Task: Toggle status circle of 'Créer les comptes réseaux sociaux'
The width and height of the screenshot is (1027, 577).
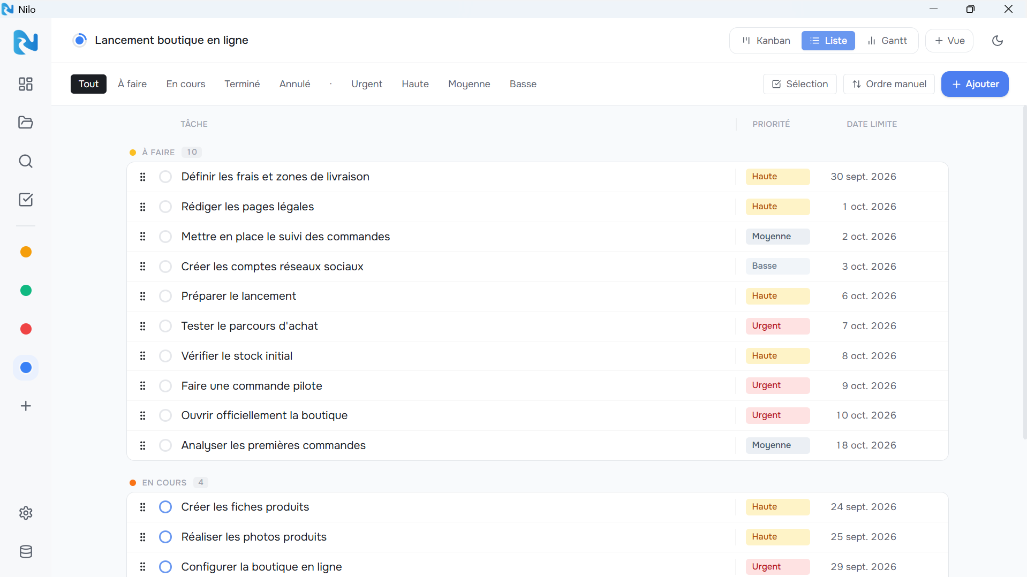Action: point(165,267)
